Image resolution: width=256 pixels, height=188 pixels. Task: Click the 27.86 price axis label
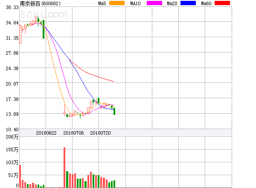(x=12, y=53)
